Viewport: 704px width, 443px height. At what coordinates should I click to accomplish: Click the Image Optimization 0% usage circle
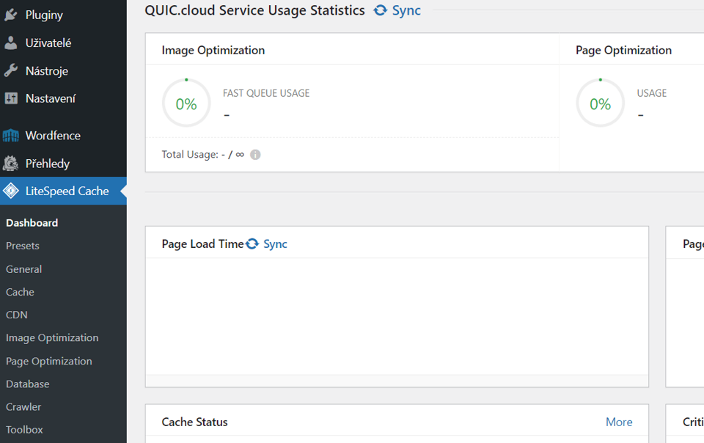[186, 103]
